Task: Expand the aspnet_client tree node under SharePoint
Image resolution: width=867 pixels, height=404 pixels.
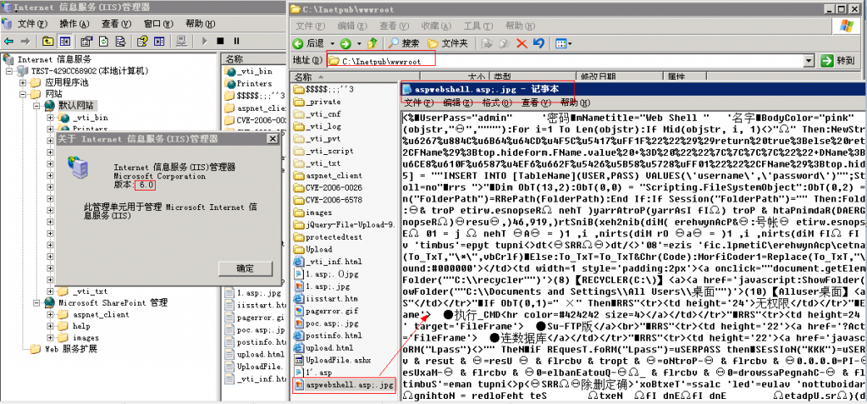Action: click(50, 314)
